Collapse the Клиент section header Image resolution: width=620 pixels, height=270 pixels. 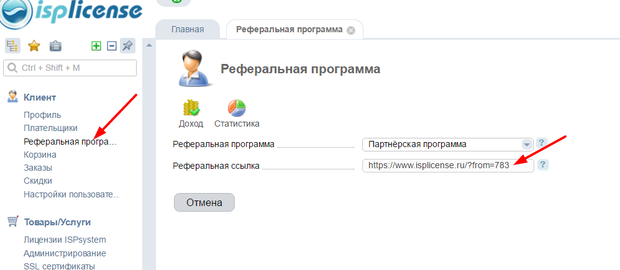pyautogui.click(x=40, y=97)
